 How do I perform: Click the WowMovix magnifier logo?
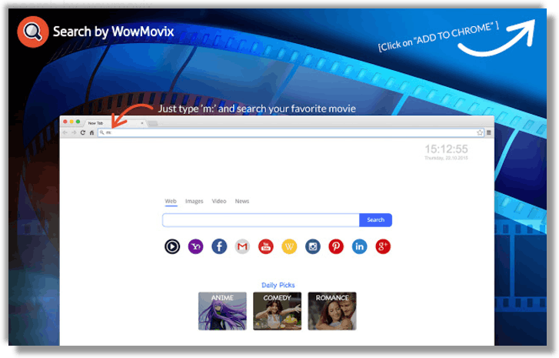[x=33, y=32]
